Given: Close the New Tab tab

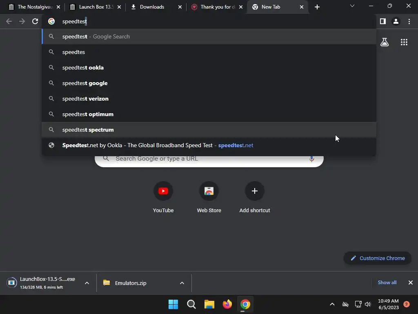Looking at the screenshot, I should (x=302, y=7).
